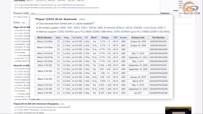Click the Socket column header link
The height and width of the screenshot is (114, 203).
(123, 38)
